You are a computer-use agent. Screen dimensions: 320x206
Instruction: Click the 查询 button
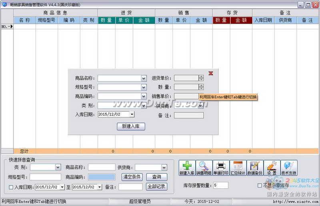156,177
